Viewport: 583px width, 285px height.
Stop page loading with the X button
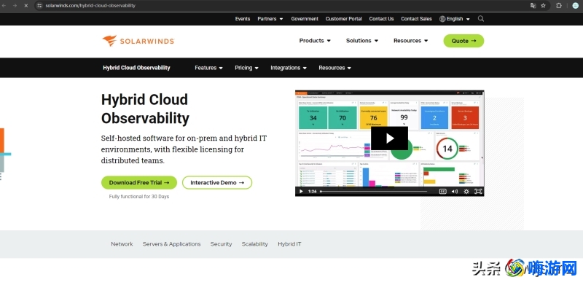tap(26, 6)
